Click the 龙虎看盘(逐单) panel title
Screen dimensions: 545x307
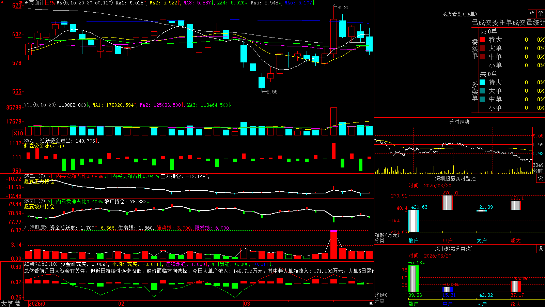(x=459, y=14)
